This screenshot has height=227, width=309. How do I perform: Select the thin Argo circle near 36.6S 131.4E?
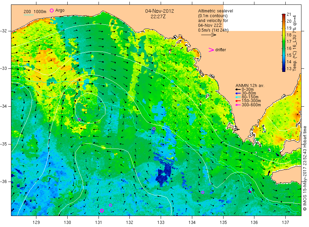pyautogui.click(x=110, y=205)
